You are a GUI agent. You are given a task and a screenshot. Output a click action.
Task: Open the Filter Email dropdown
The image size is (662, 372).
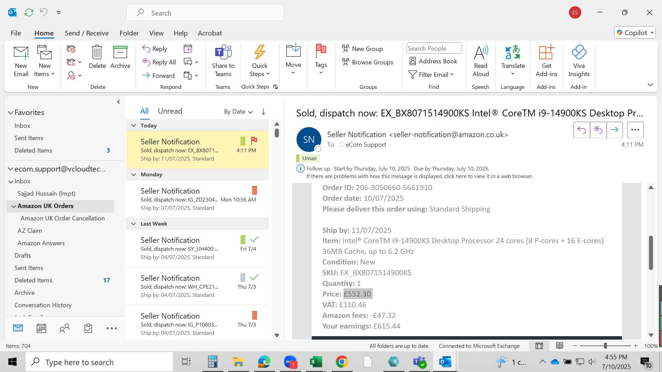[x=431, y=74]
